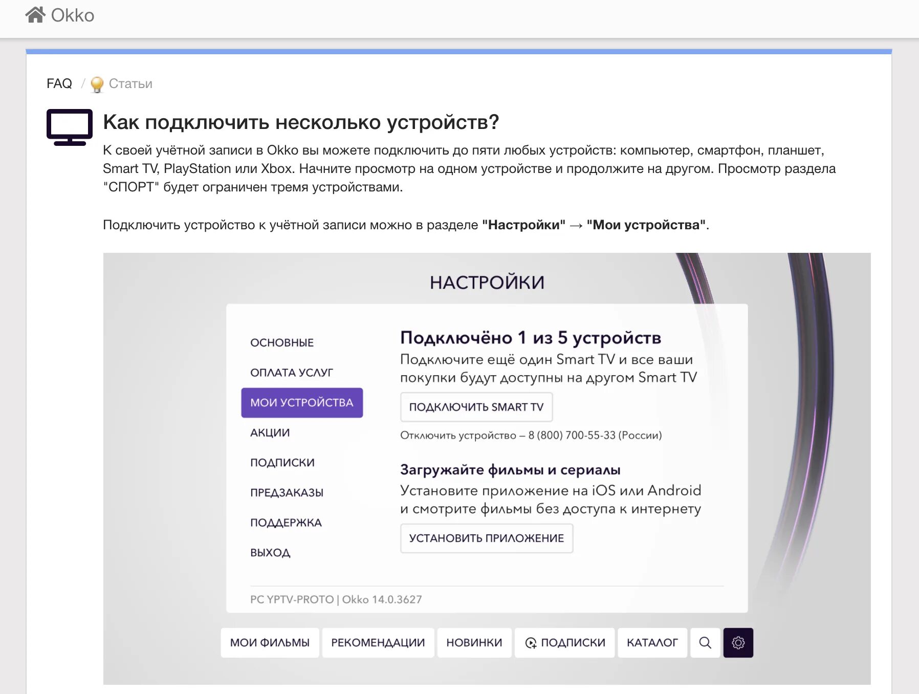This screenshot has width=919, height=694.
Task: Open КАТАЛОГ bottom tab
Action: coord(652,643)
